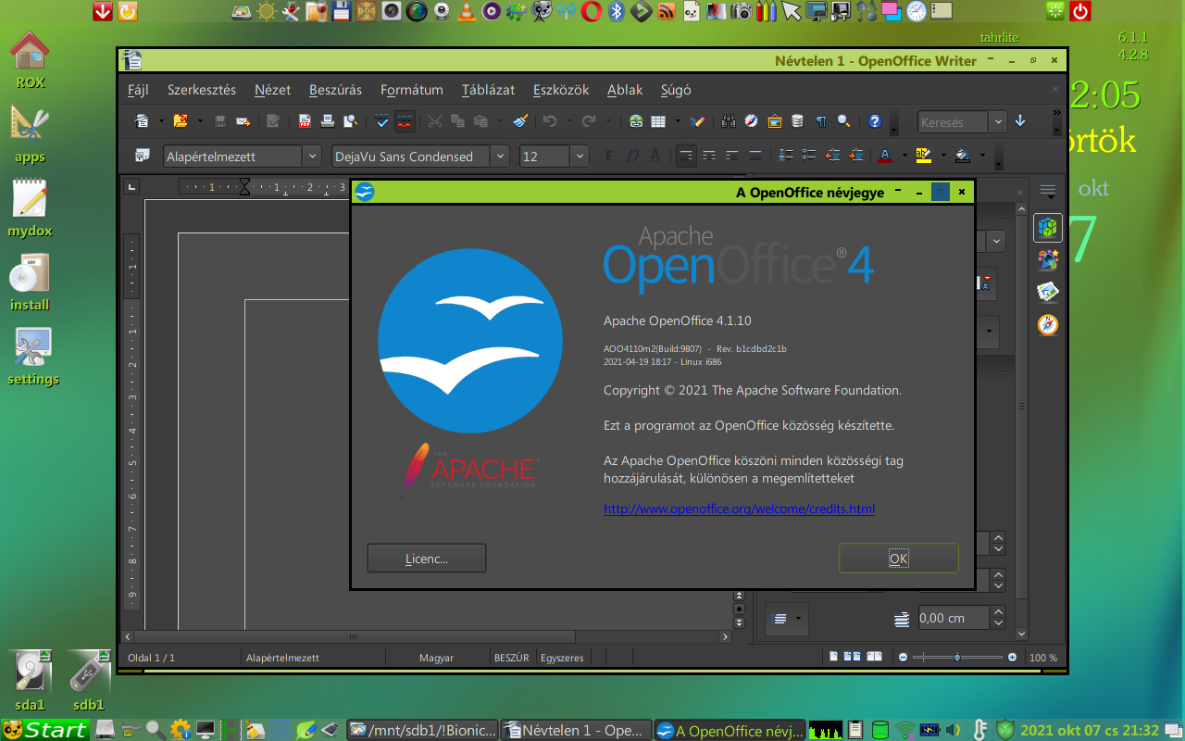1185x741 pixels.
Task: Toggle the Navigator compass icon in toolbar
Action: pyautogui.click(x=752, y=121)
